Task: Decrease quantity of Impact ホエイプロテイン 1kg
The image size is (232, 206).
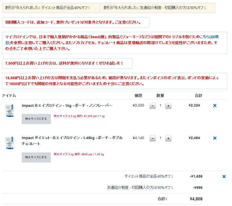Action: click(152, 106)
